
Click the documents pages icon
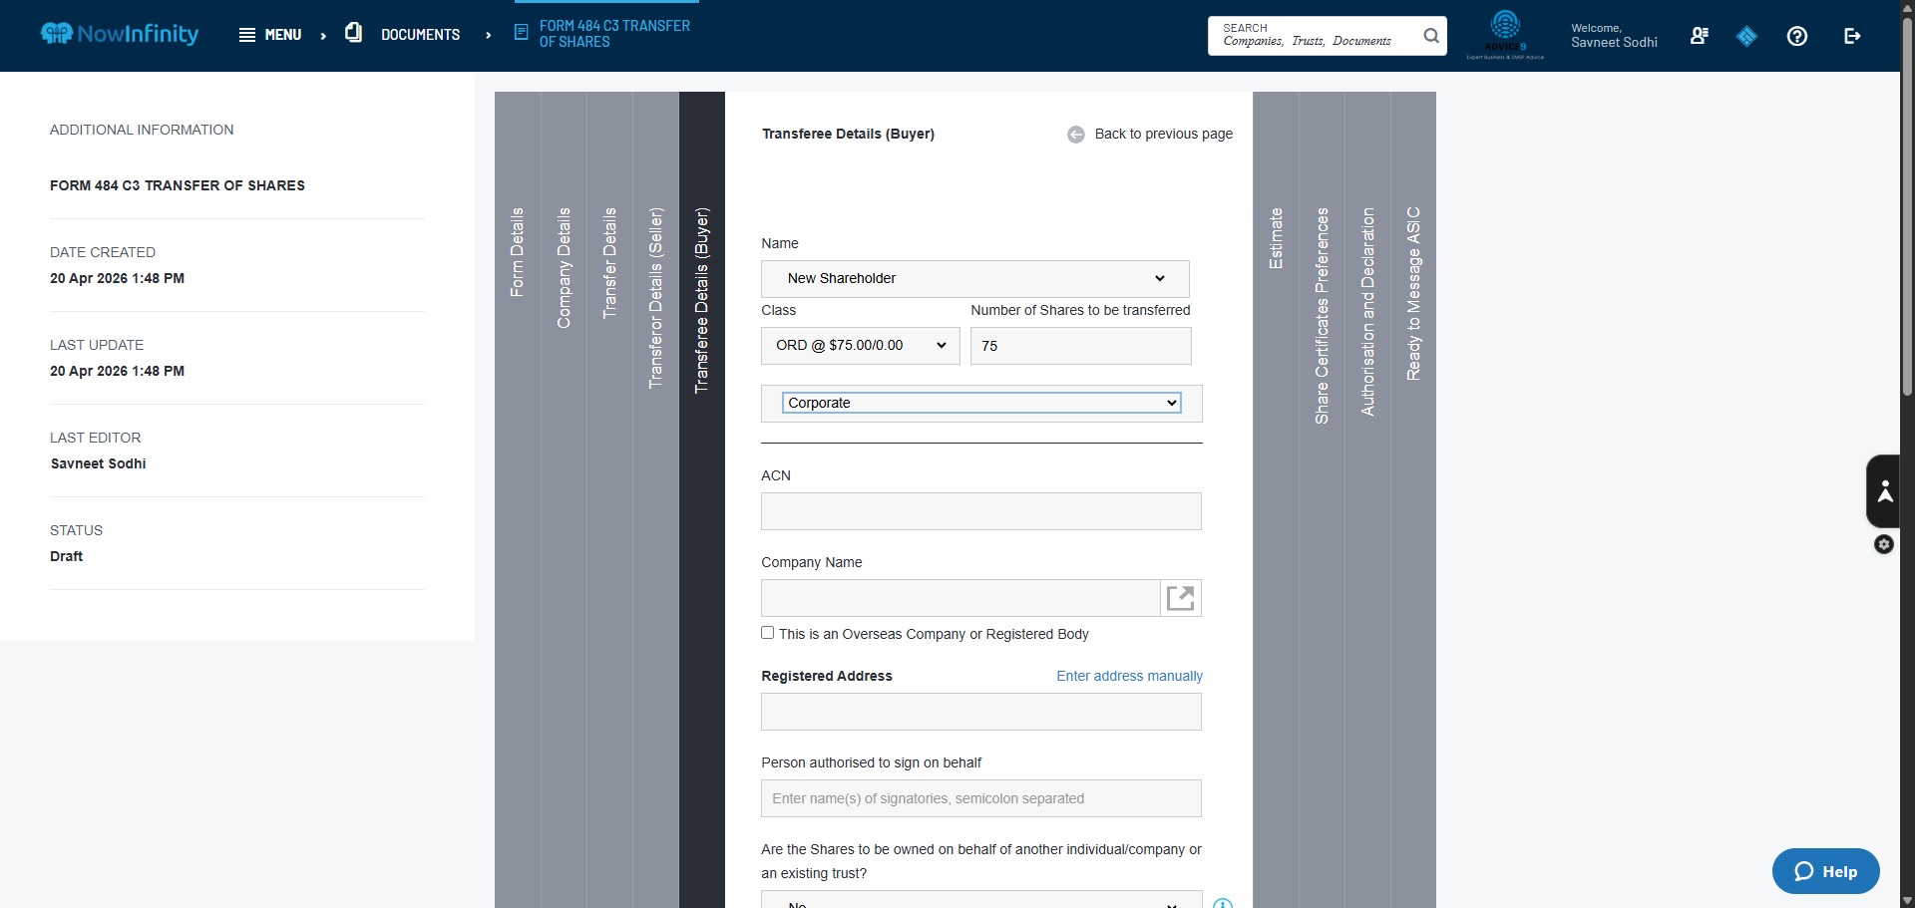(353, 33)
